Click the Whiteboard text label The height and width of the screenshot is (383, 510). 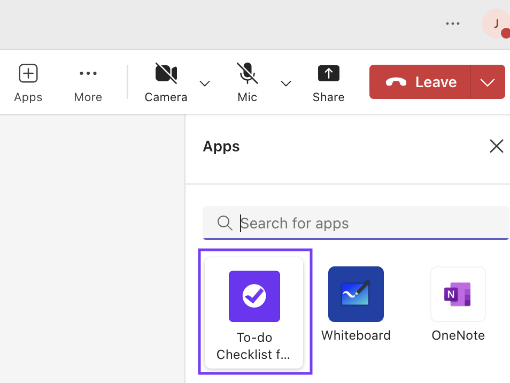click(356, 335)
